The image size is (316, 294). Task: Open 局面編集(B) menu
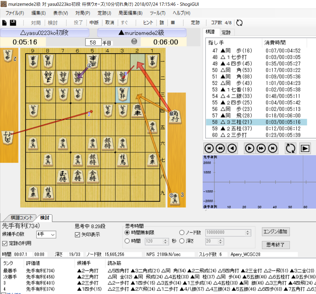click(131, 13)
